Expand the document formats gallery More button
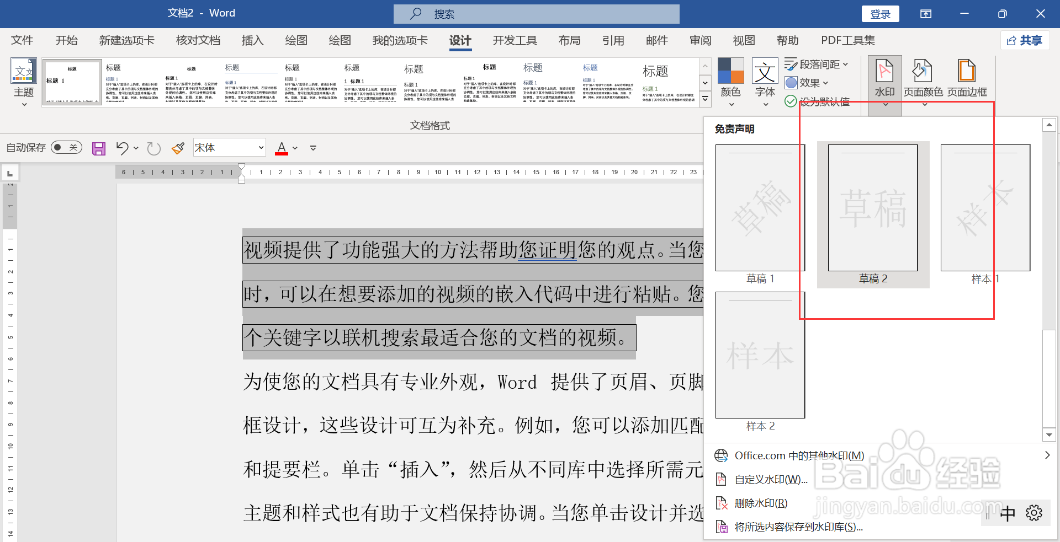Viewport: 1060px width, 542px height. 705,99
